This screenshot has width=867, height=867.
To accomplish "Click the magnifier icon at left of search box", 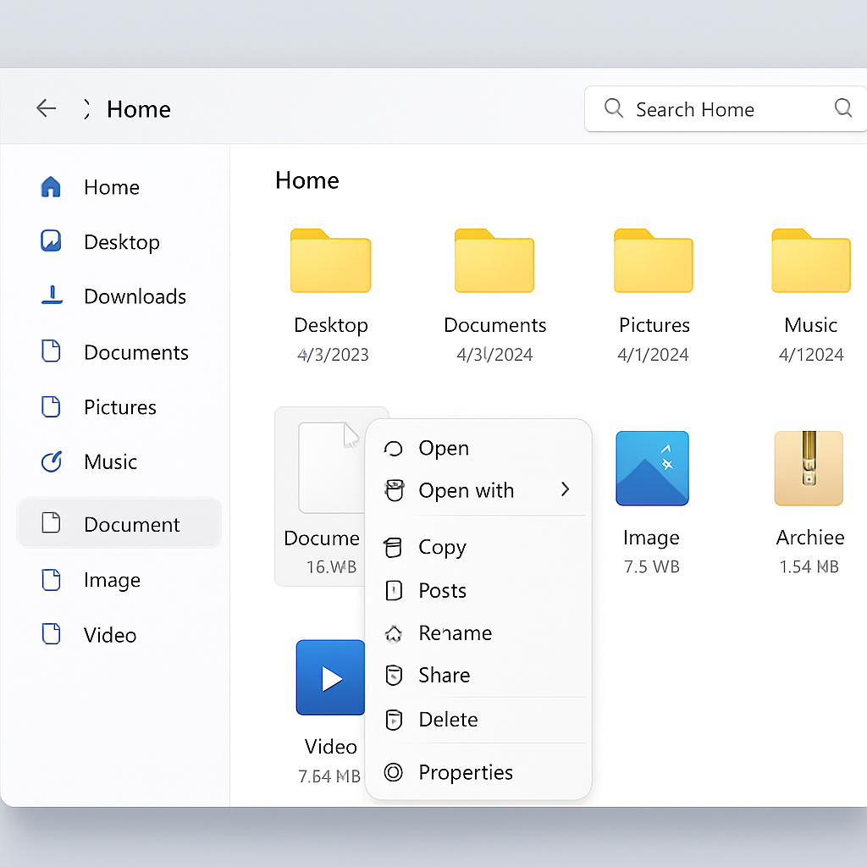I will click(614, 108).
